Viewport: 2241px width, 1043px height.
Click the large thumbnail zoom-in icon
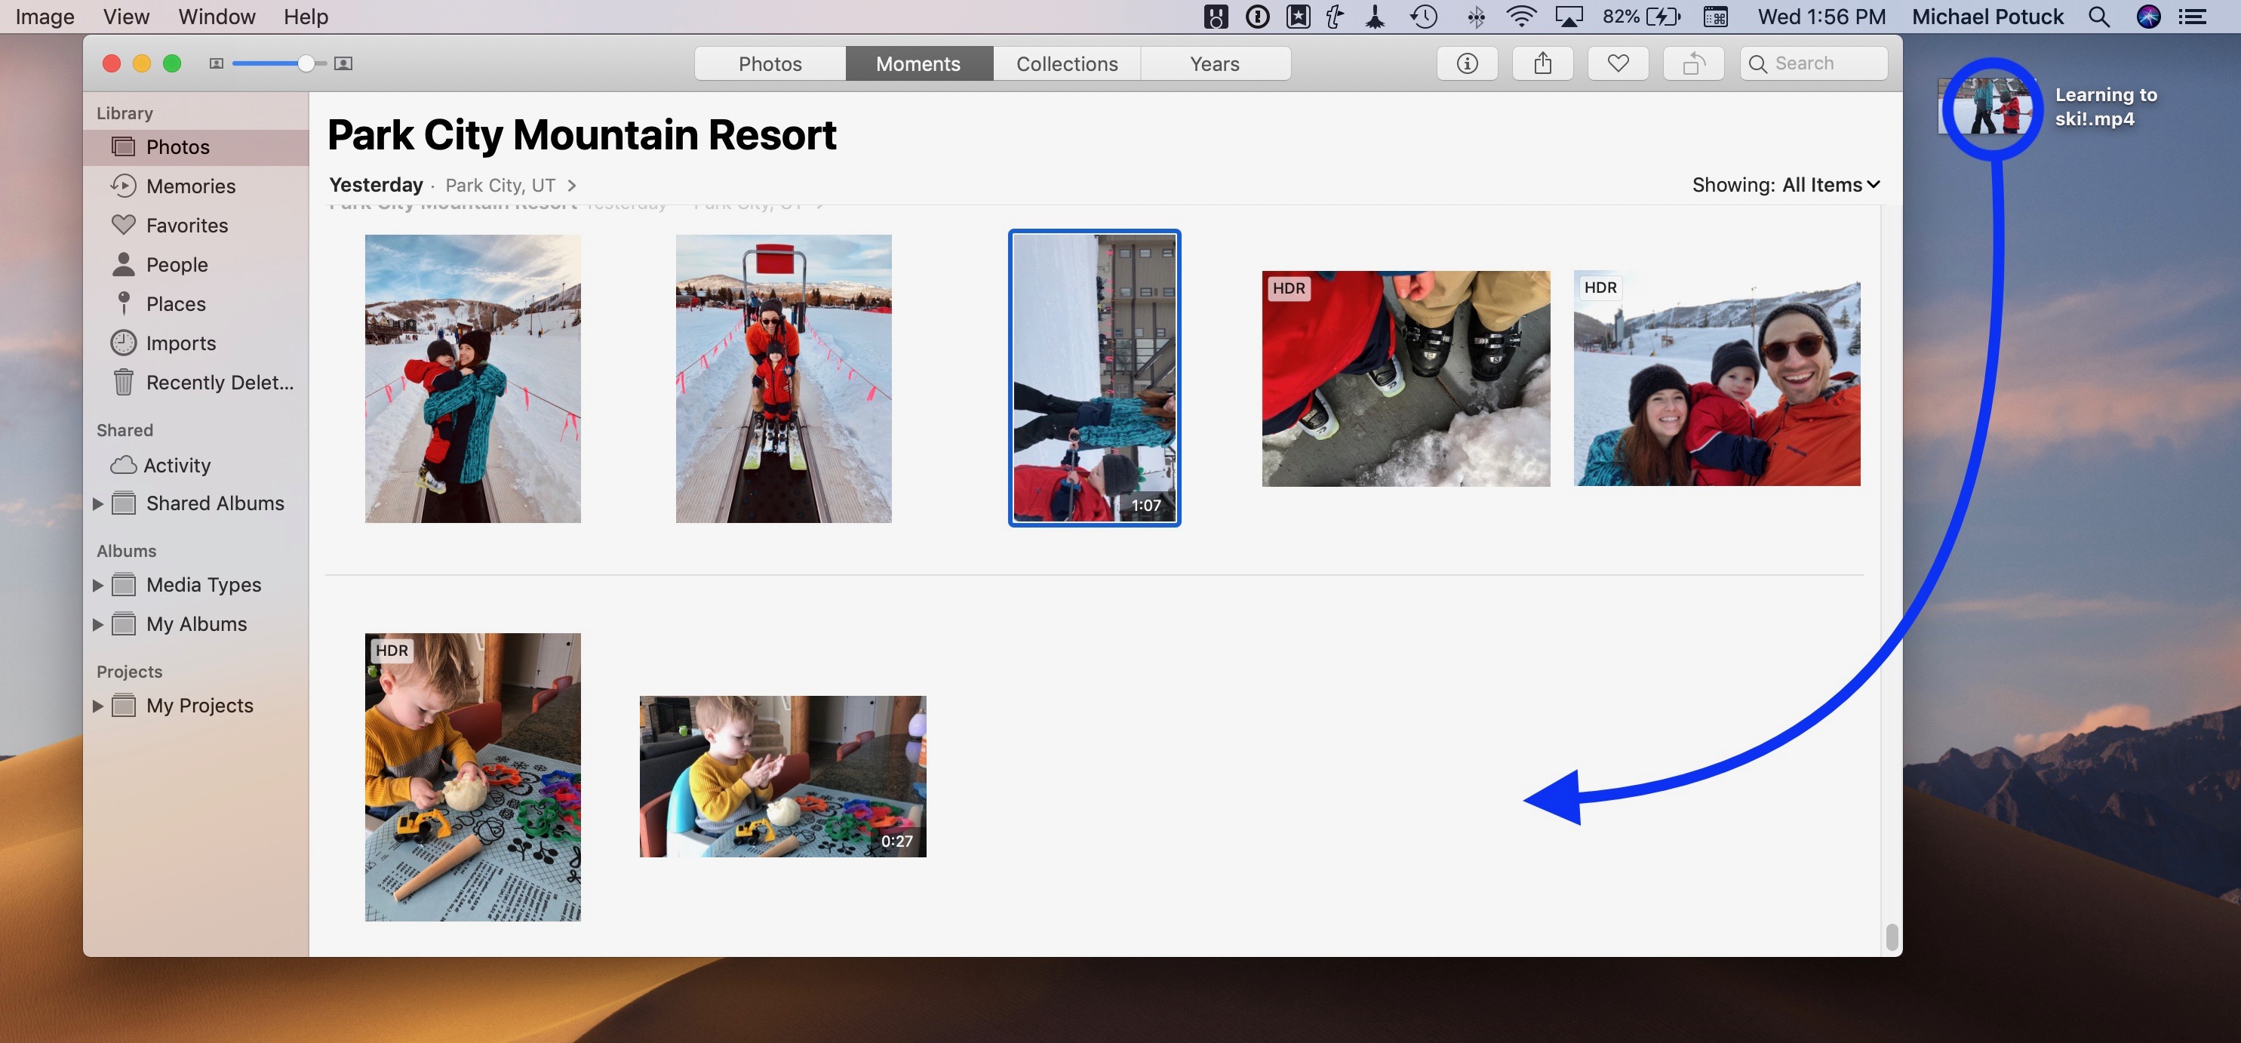343,63
